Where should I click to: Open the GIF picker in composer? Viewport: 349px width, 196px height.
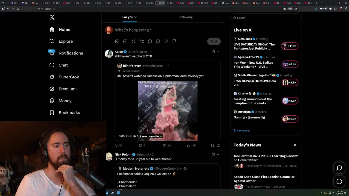pyautogui.click(x=125, y=41)
